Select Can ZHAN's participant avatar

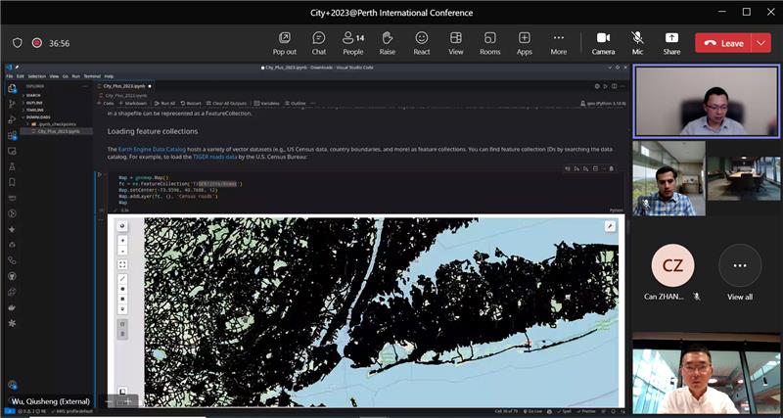[x=672, y=266]
